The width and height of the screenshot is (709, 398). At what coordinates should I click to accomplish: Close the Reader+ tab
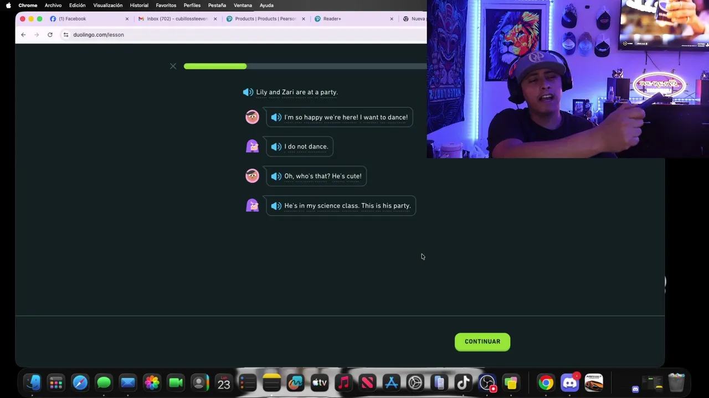point(391,19)
